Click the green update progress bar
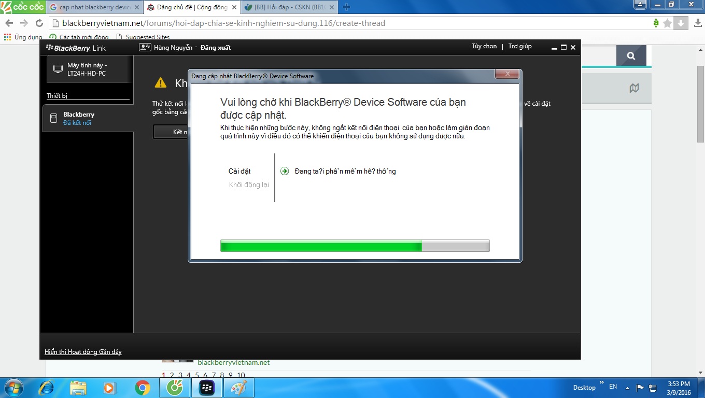The image size is (705, 398). coord(355,246)
